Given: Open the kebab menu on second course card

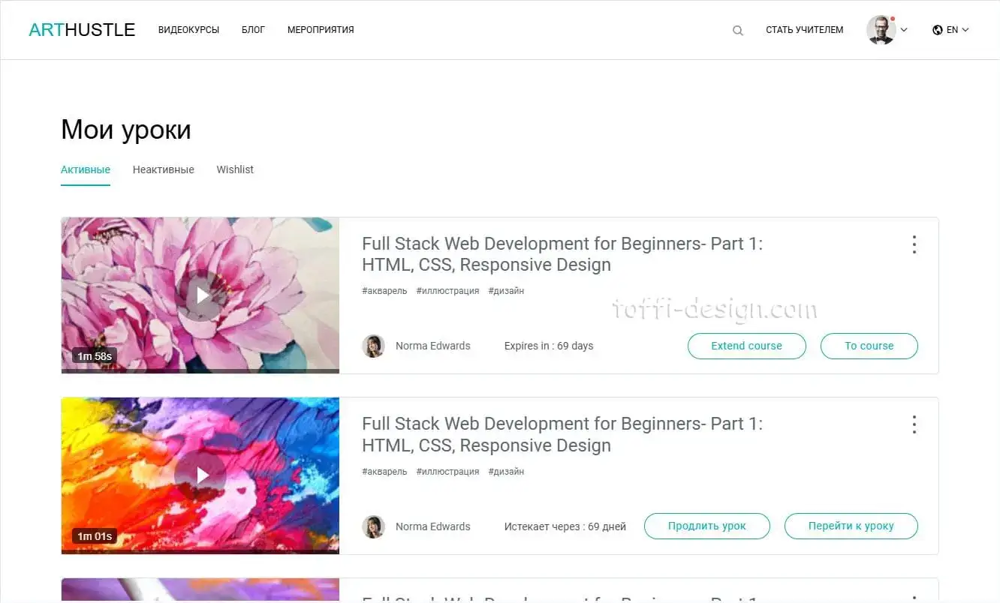Looking at the screenshot, I should [x=914, y=424].
